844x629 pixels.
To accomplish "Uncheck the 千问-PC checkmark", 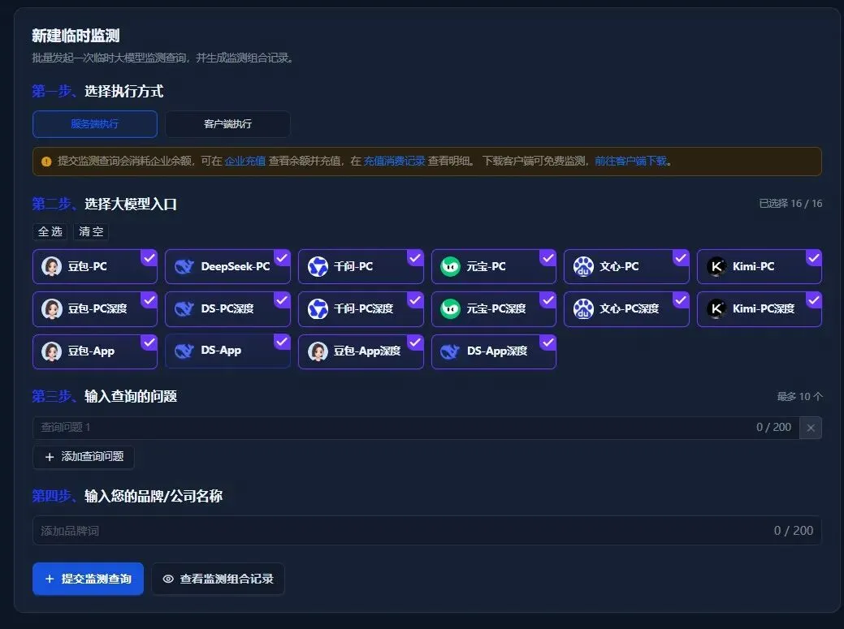I will pyautogui.click(x=415, y=257).
